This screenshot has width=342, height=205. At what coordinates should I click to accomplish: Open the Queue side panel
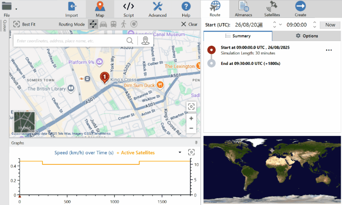pyautogui.click(x=5, y=26)
